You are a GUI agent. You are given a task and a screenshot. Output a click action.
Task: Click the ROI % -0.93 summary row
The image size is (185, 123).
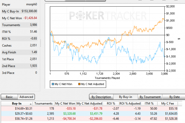(x=20, y=38)
